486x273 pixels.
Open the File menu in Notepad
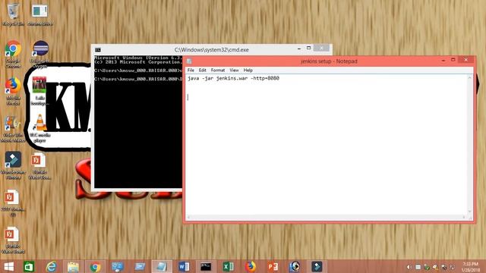pos(191,71)
